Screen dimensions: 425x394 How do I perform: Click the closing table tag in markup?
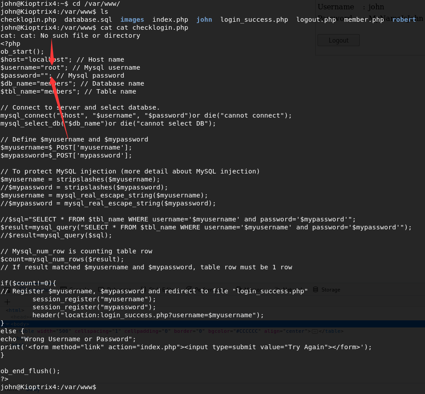[x=331, y=331]
